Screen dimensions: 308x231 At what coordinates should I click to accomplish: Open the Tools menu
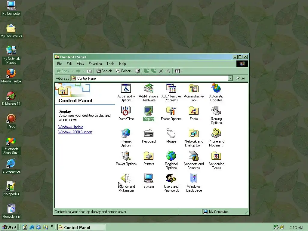(x=110, y=64)
